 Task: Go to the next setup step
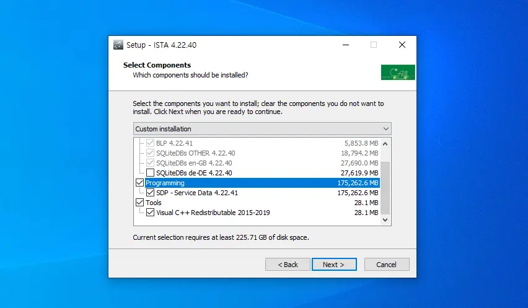[x=334, y=265]
